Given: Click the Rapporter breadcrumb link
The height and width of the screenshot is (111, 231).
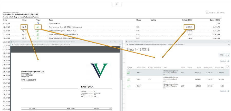Looking at the screenshot, I should (6, 13).
